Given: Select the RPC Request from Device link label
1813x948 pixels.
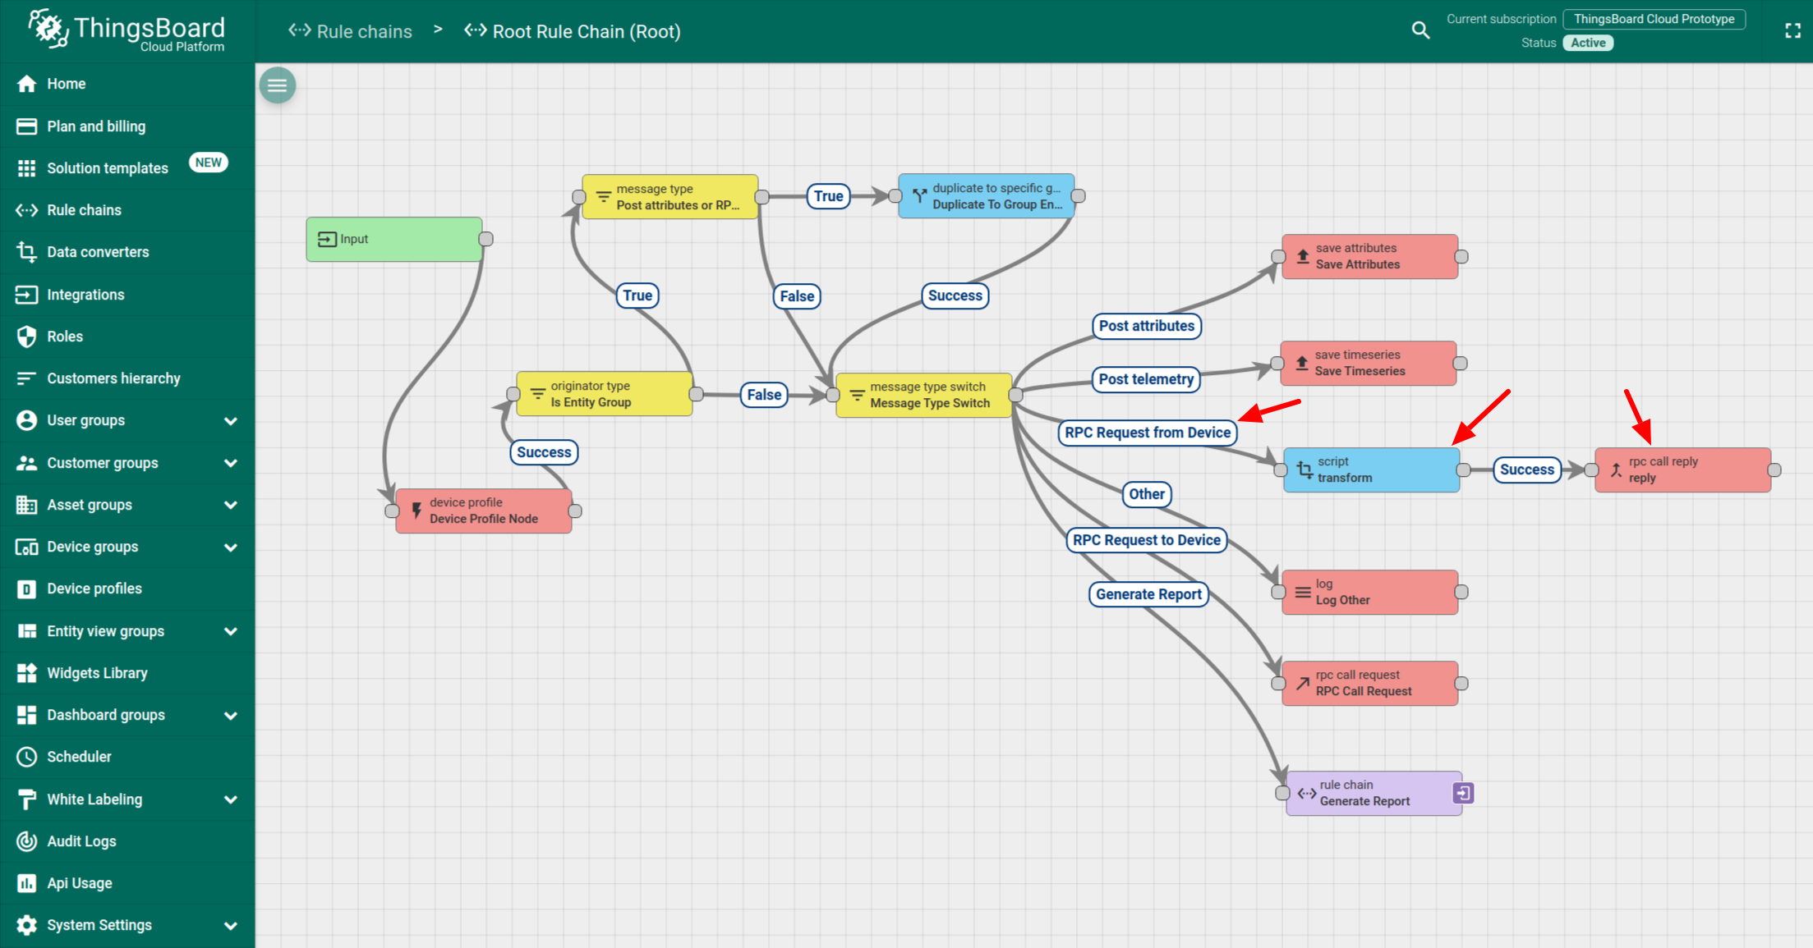Looking at the screenshot, I should coord(1148,433).
